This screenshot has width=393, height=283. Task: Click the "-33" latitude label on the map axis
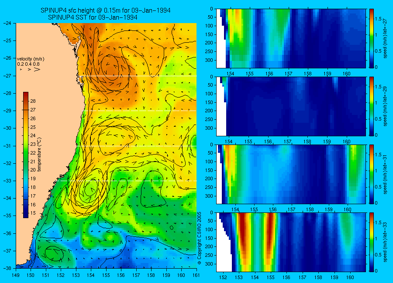tap(7, 181)
